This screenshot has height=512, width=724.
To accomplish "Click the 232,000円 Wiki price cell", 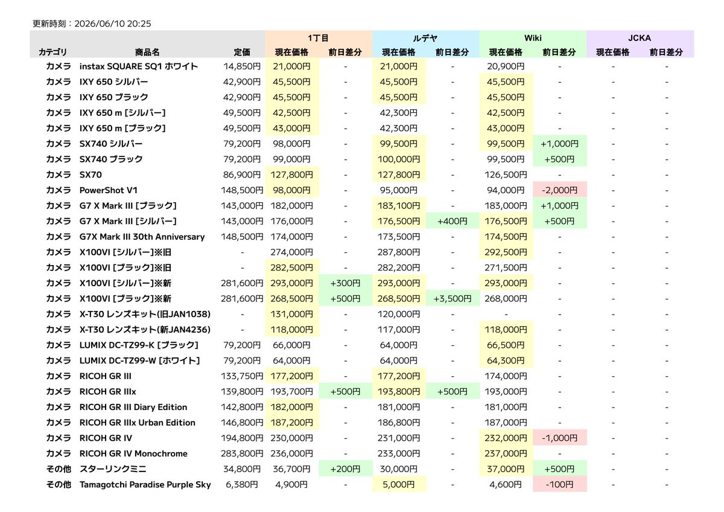I will coord(506,438).
